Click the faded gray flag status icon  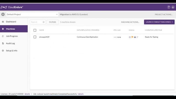pos(137,37)
